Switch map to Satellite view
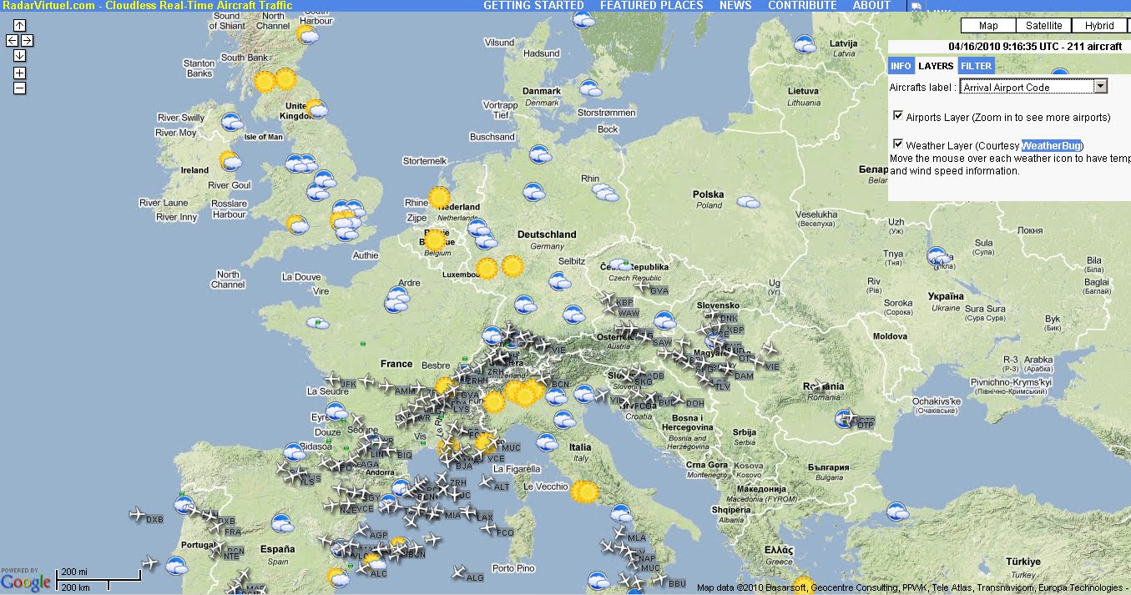The image size is (1131, 595). (x=1043, y=25)
